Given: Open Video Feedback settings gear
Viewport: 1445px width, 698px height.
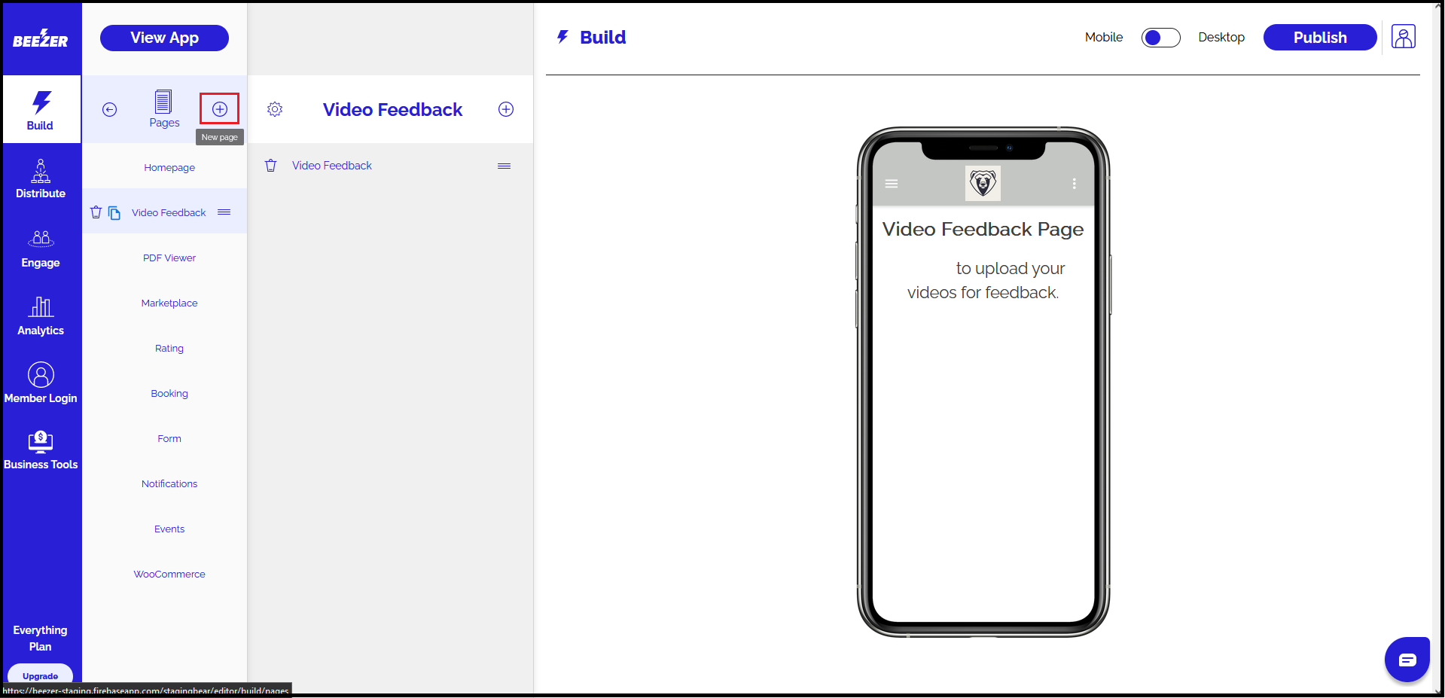Looking at the screenshot, I should [275, 110].
